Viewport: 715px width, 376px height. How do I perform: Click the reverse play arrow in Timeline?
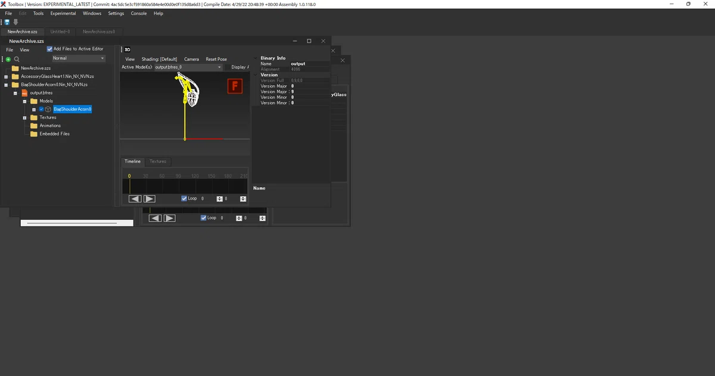pos(135,198)
